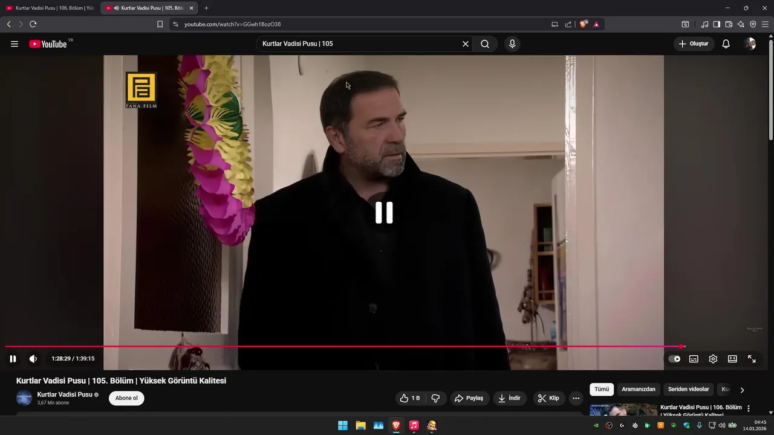
Task: Click the page scrollbar on the right
Action: (771, 91)
